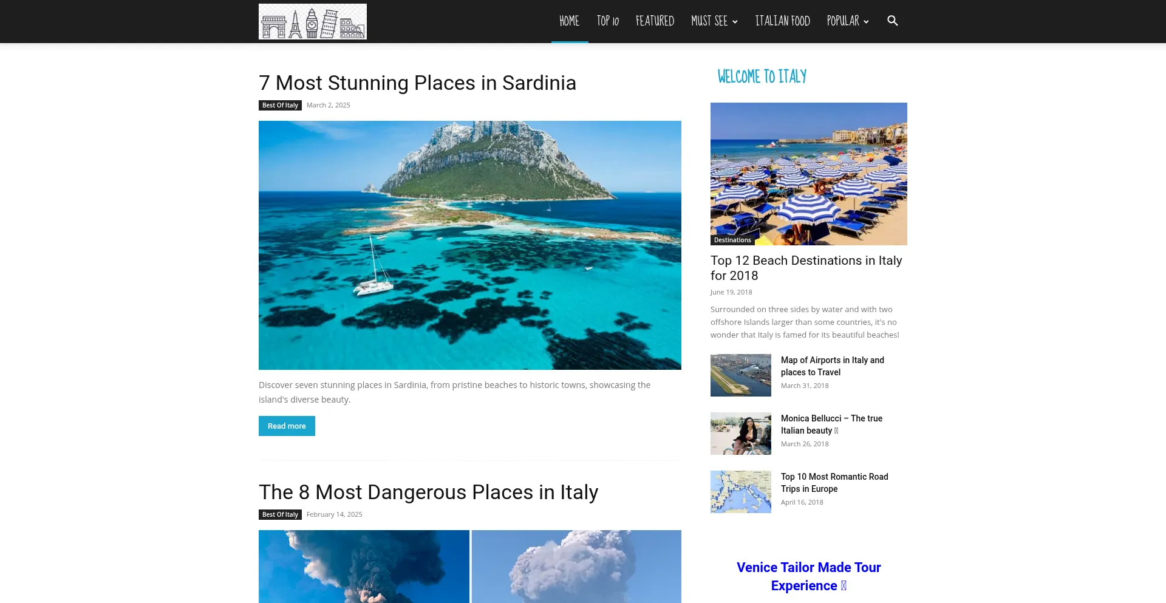The width and height of the screenshot is (1166, 603).
Task: Open the search magnifier icon
Action: point(892,21)
